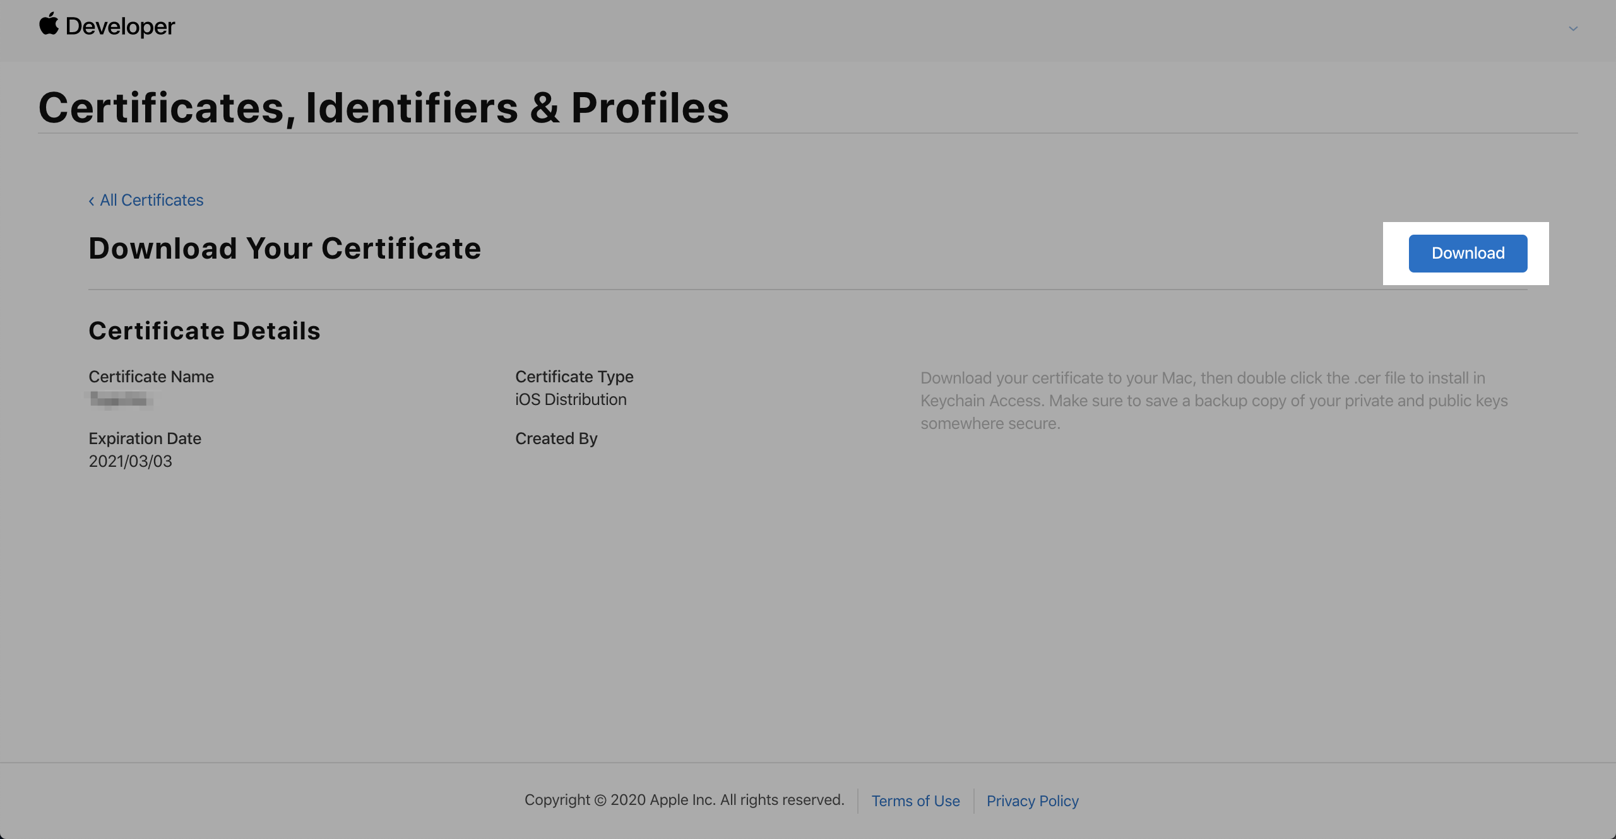Click the Certificate Details heading
Viewport: 1616px width, 839px height.
click(x=205, y=331)
